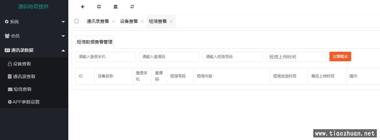Click the 最后上传时间 column header
Screen dimensions: 380x140
(327, 76)
